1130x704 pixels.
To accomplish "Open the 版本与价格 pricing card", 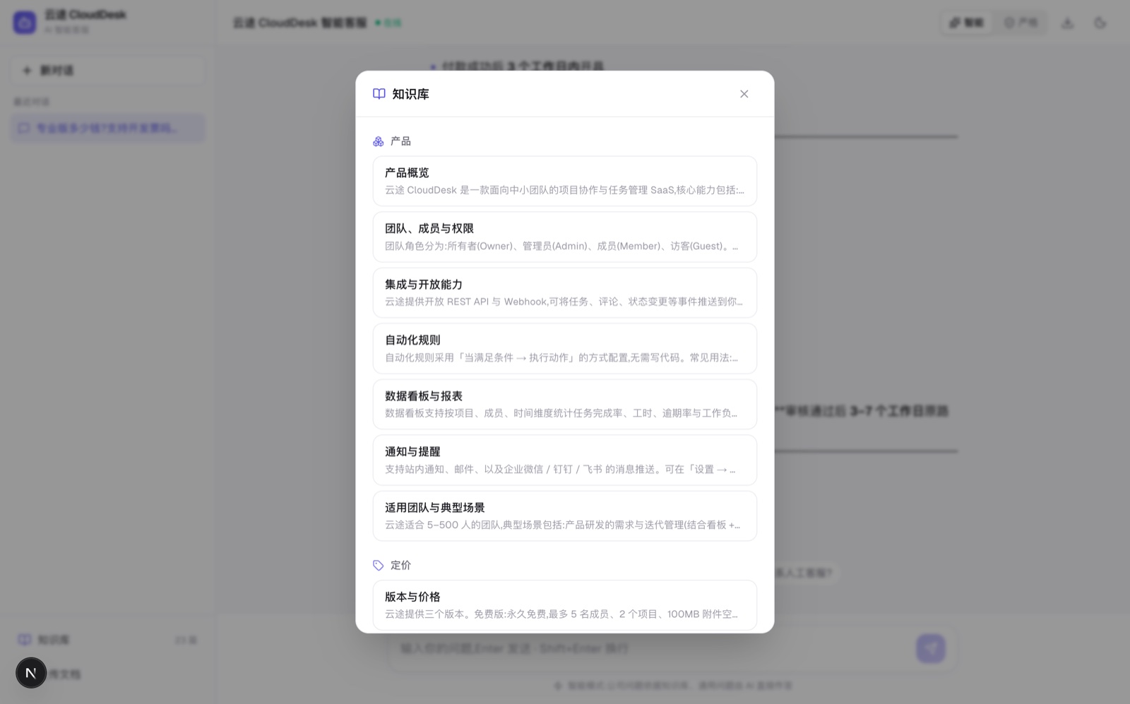I will pyautogui.click(x=565, y=605).
